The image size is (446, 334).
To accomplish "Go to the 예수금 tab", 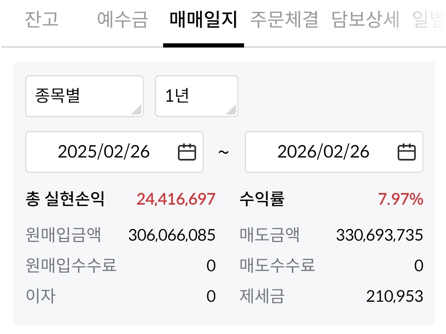I will pyautogui.click(x=122, y=19).
